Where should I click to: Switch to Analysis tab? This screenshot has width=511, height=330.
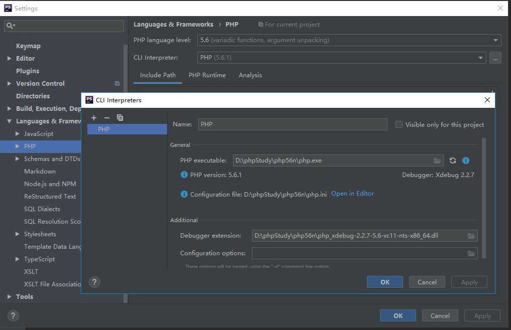[x=250, y=75]
